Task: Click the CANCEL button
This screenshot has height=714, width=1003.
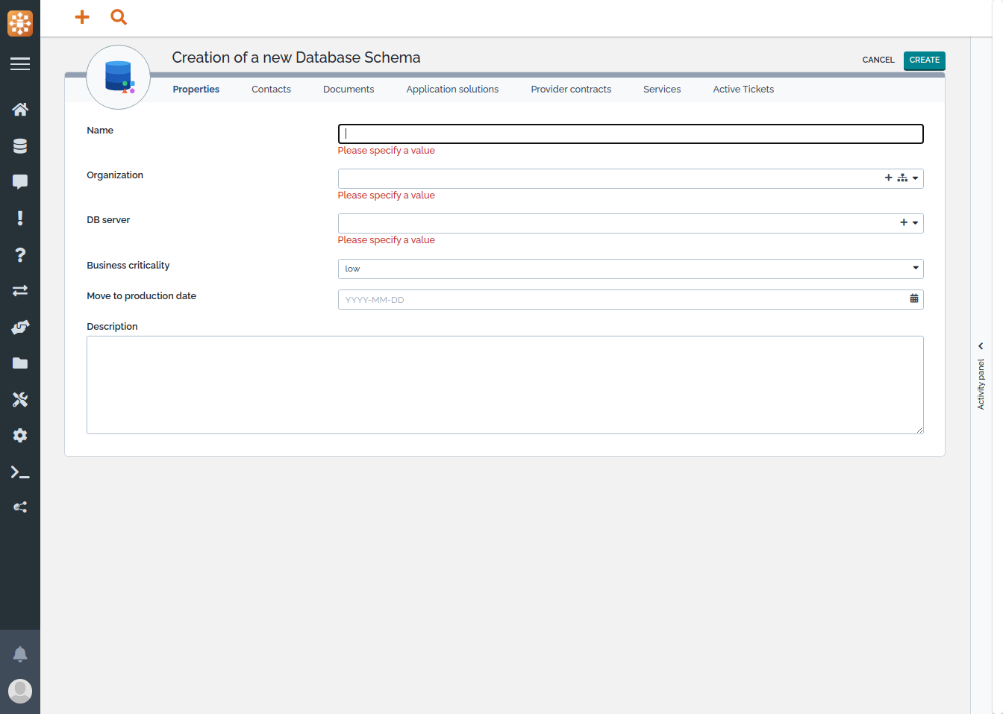Action: (x=878, y=60)
